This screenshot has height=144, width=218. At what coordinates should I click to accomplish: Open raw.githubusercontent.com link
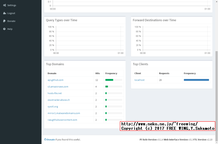62,120
